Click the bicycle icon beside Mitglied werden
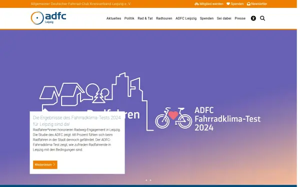 pyautogui.click(x=196, y=4)
